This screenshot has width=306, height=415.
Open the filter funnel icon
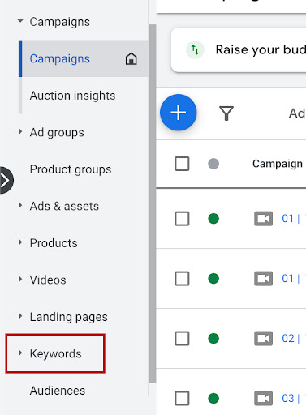[226, 113]
